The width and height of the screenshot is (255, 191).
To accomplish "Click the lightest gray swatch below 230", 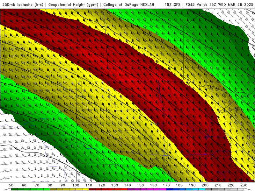I will (241, 189).
